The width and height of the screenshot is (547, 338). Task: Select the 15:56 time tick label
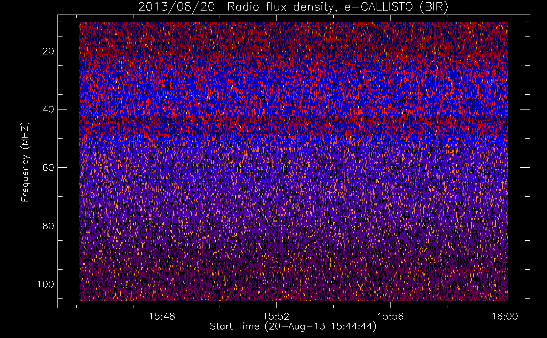coord(390,316)
